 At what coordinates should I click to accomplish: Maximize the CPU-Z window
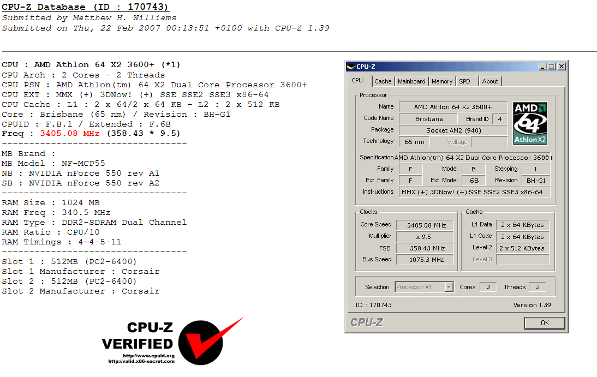551,67
